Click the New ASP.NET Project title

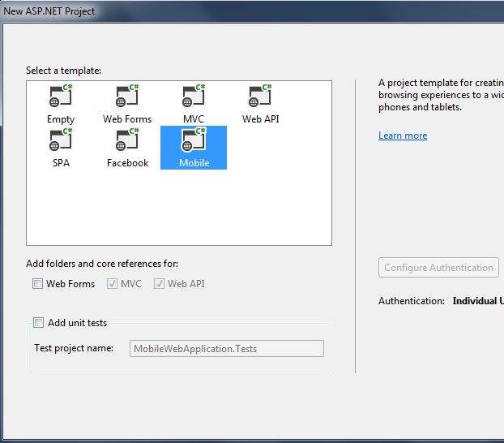[x=49, y=11]
